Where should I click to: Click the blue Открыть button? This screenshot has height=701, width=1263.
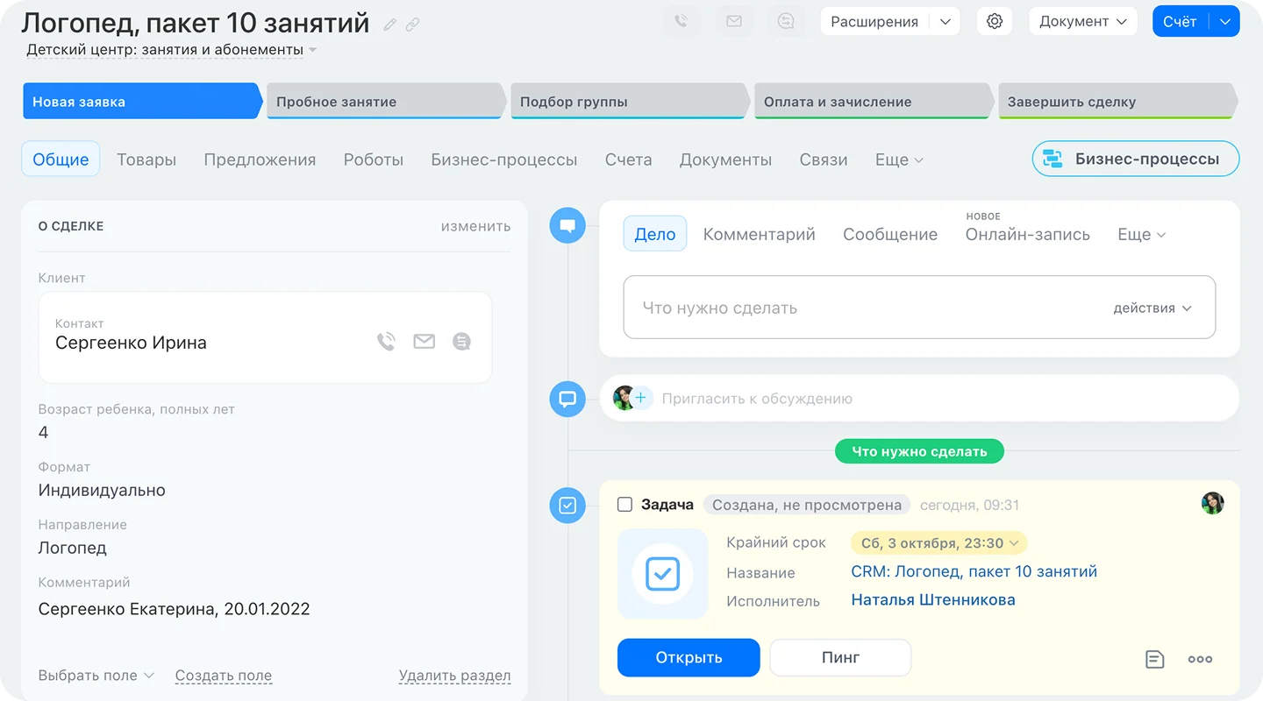coord(689,658)
